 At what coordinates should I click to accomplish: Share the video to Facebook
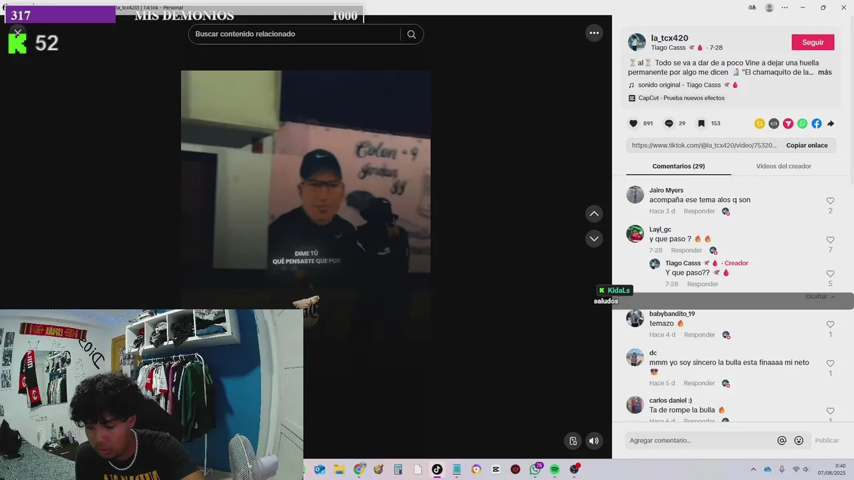817,123
